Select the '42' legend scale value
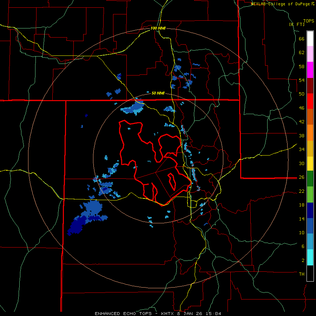Screen dimensions: 316x316 coord(302,122)
